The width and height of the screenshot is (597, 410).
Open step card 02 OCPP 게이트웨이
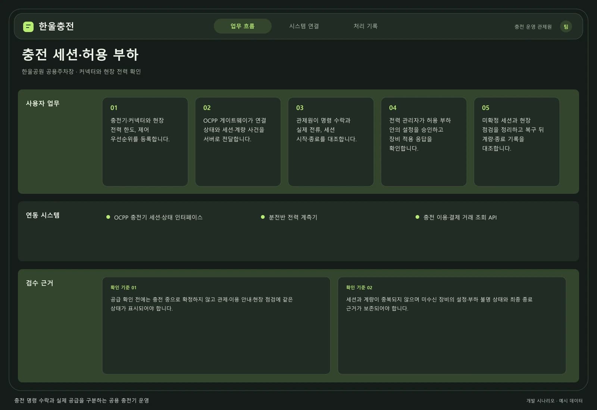238,142
